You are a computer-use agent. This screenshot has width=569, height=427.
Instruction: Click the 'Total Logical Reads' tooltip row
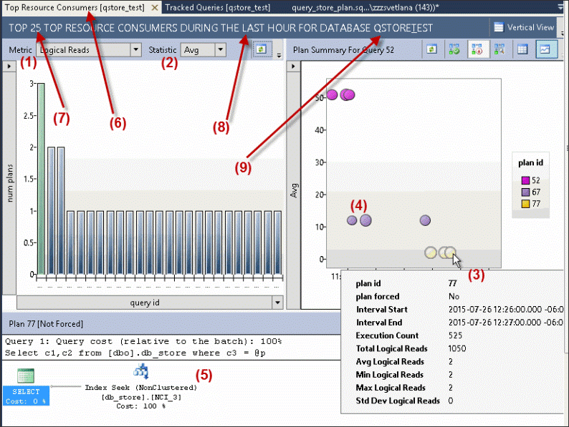click(411, 348)
